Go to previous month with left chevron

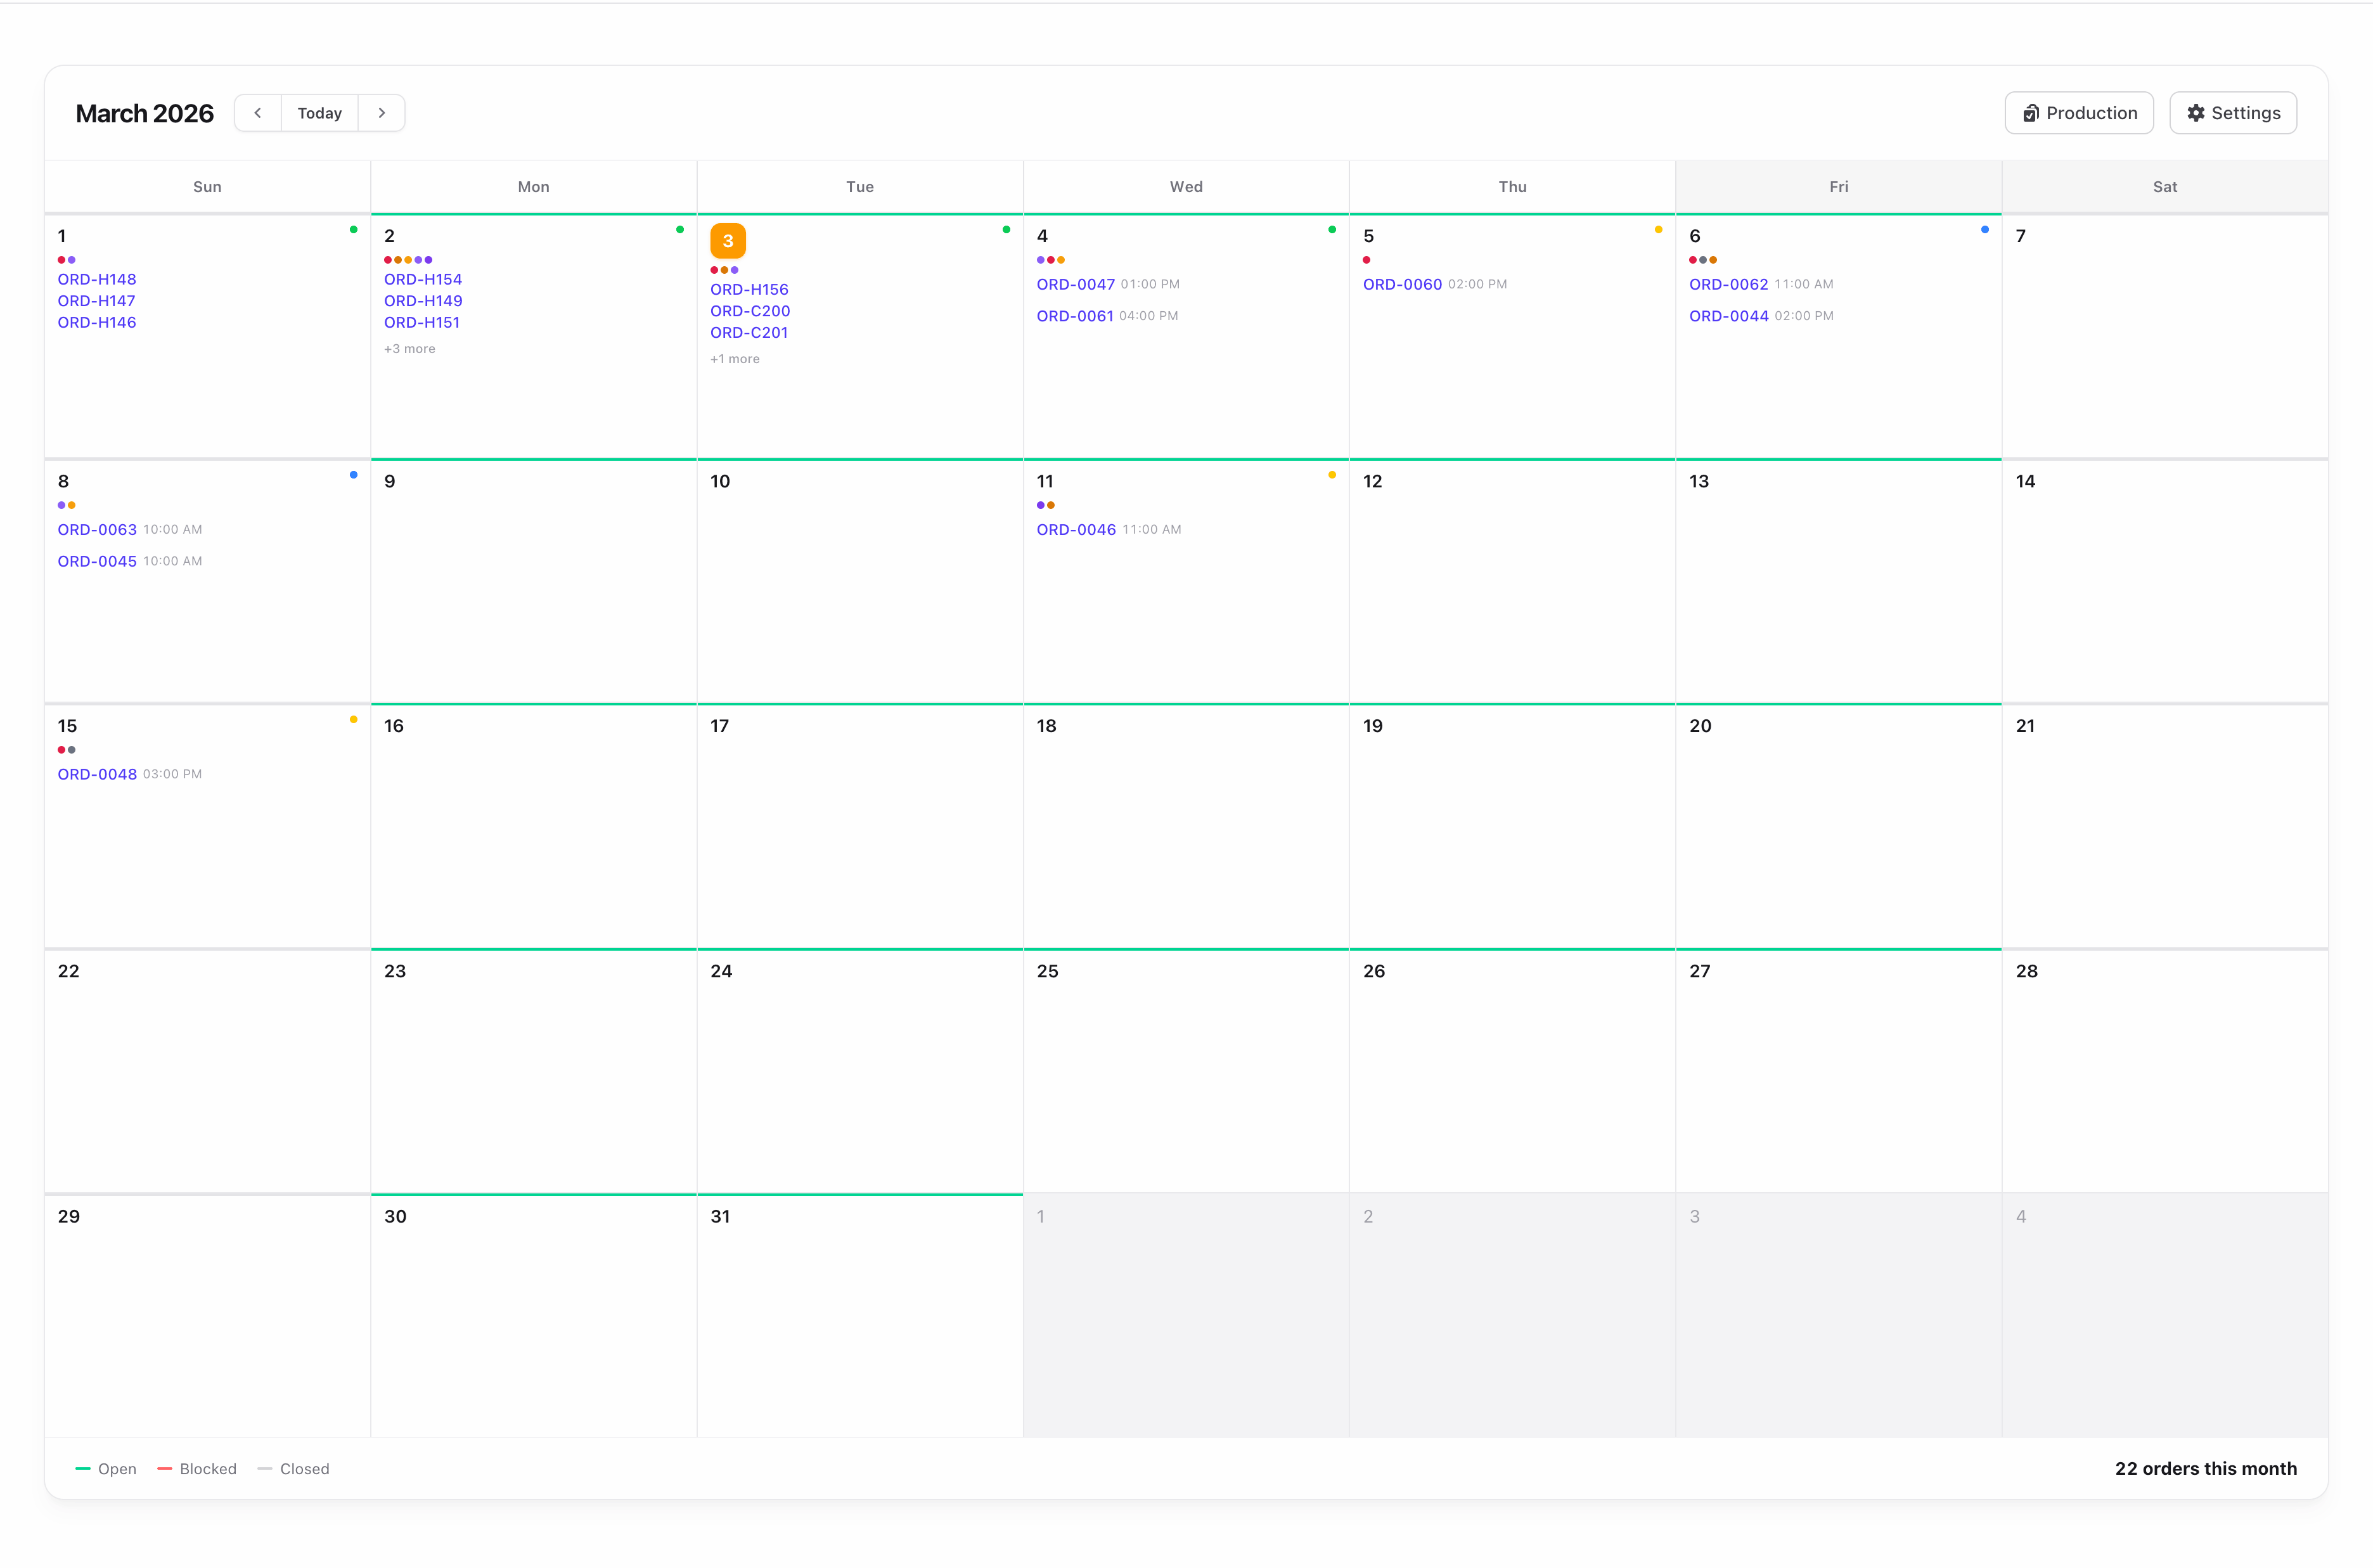coord(258,112)
